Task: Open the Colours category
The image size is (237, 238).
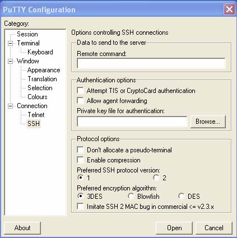Action: click(38, 97)
